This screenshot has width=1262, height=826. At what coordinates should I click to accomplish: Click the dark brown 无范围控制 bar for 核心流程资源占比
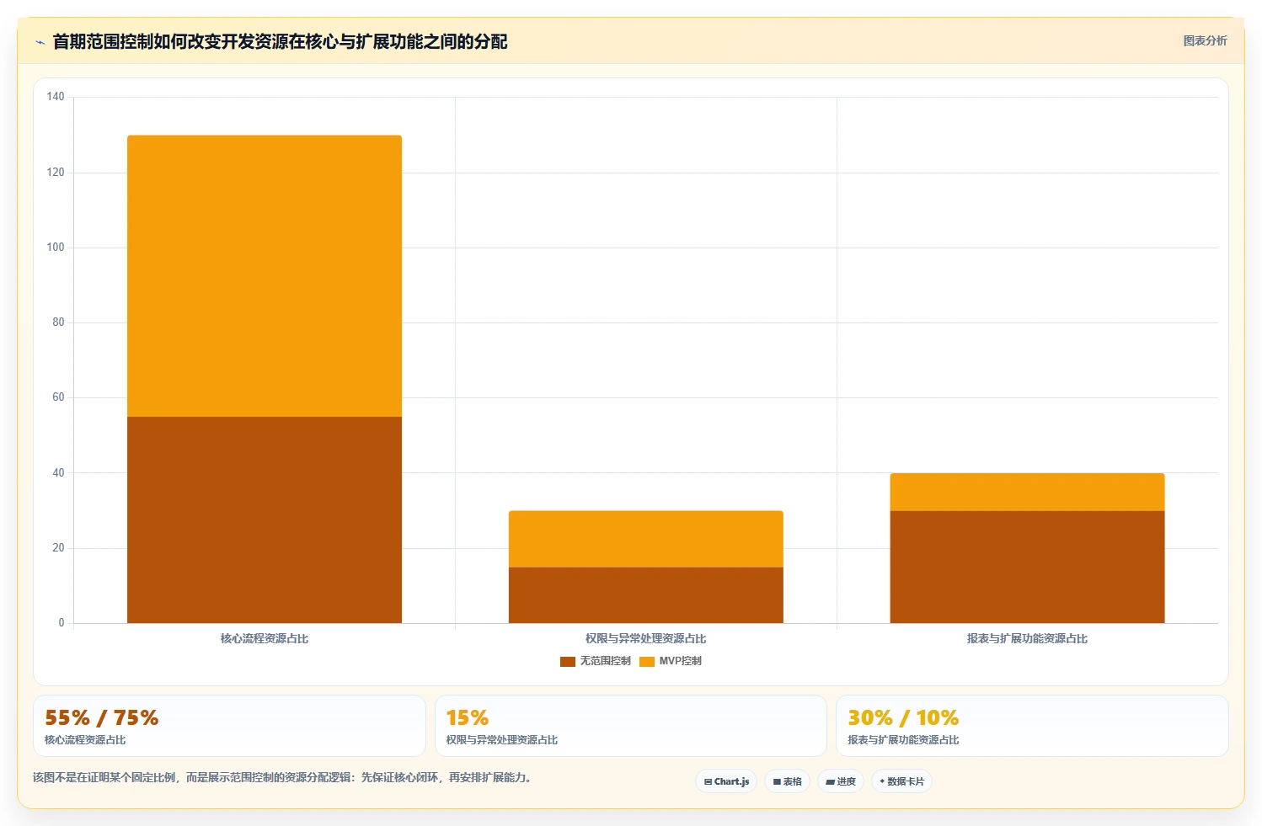(265, 520)
